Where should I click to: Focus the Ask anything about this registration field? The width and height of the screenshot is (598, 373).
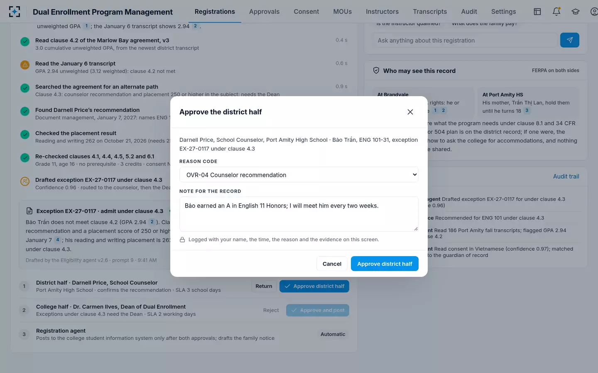tap(465, 40)
